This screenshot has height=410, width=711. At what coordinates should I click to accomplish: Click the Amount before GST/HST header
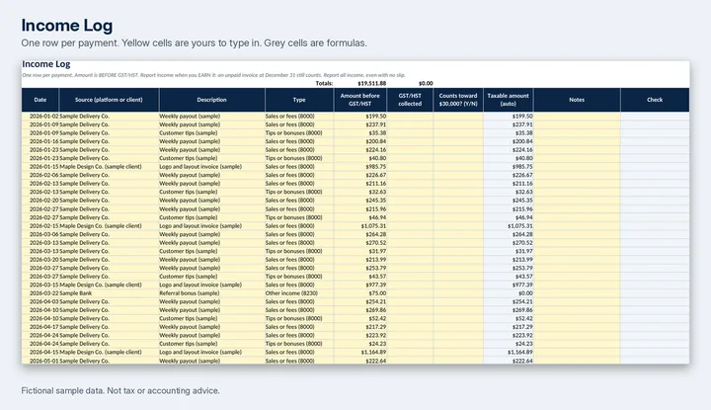pos(360,100)
